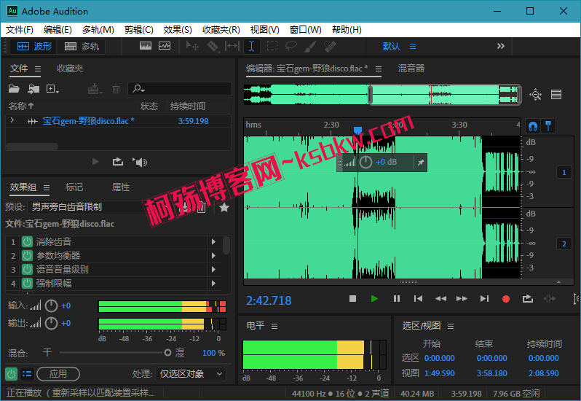Open the 参数均衡器 slot arrow menu
Image resolution: width=581 pixels, height=401 pixels.
pyautogui.click(x=213, y=256)
